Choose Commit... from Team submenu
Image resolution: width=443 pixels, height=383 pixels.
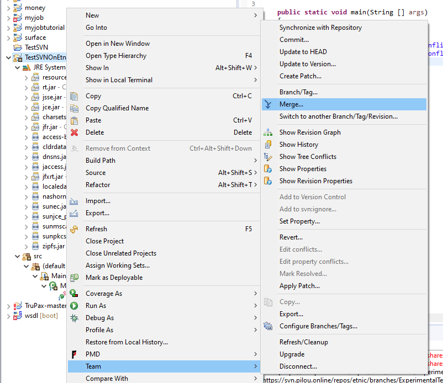pos(294,40)
